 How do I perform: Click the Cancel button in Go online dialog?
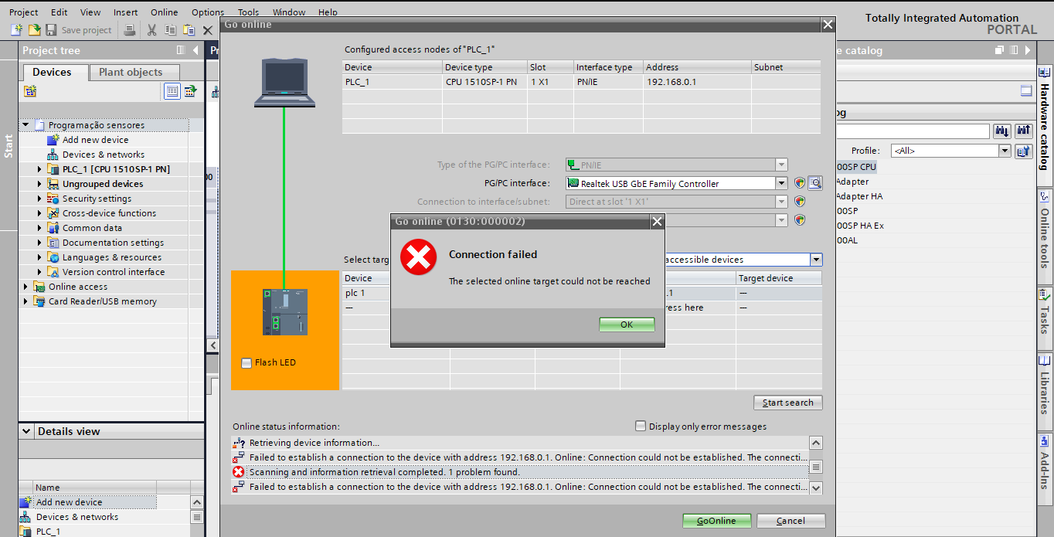pos(790,521)
